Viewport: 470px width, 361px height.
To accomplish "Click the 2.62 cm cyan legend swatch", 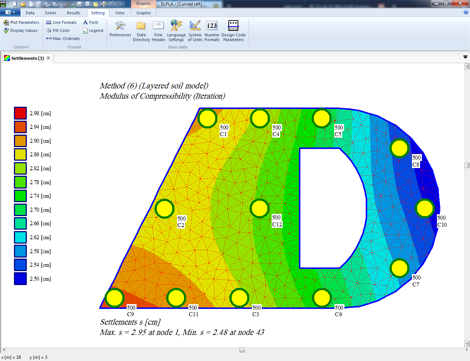I will point(21,237).
